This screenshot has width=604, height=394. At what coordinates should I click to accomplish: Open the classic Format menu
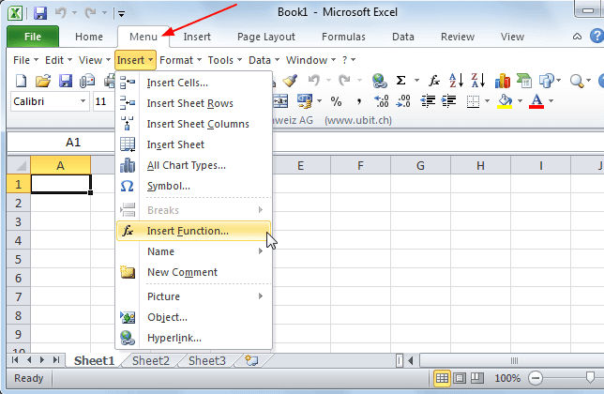(180, 60)
